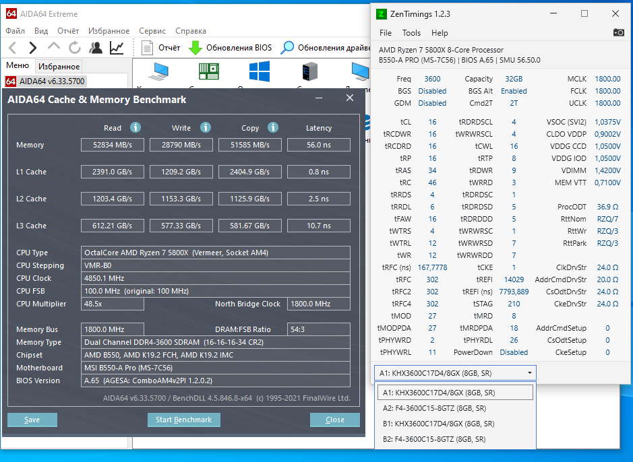Open the Server category icon in AIDA64

[x=309, y=72]
